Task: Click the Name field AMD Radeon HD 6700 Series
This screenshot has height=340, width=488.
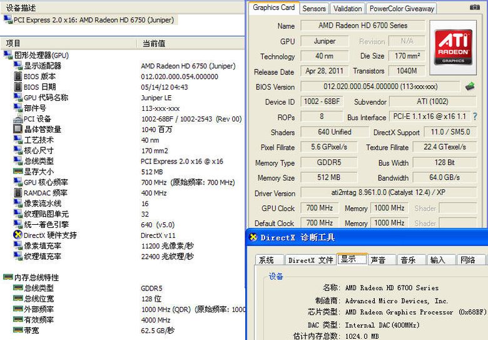Action: point(363,26)
